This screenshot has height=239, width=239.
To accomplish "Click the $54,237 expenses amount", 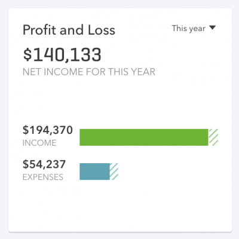I will (44, 164).
